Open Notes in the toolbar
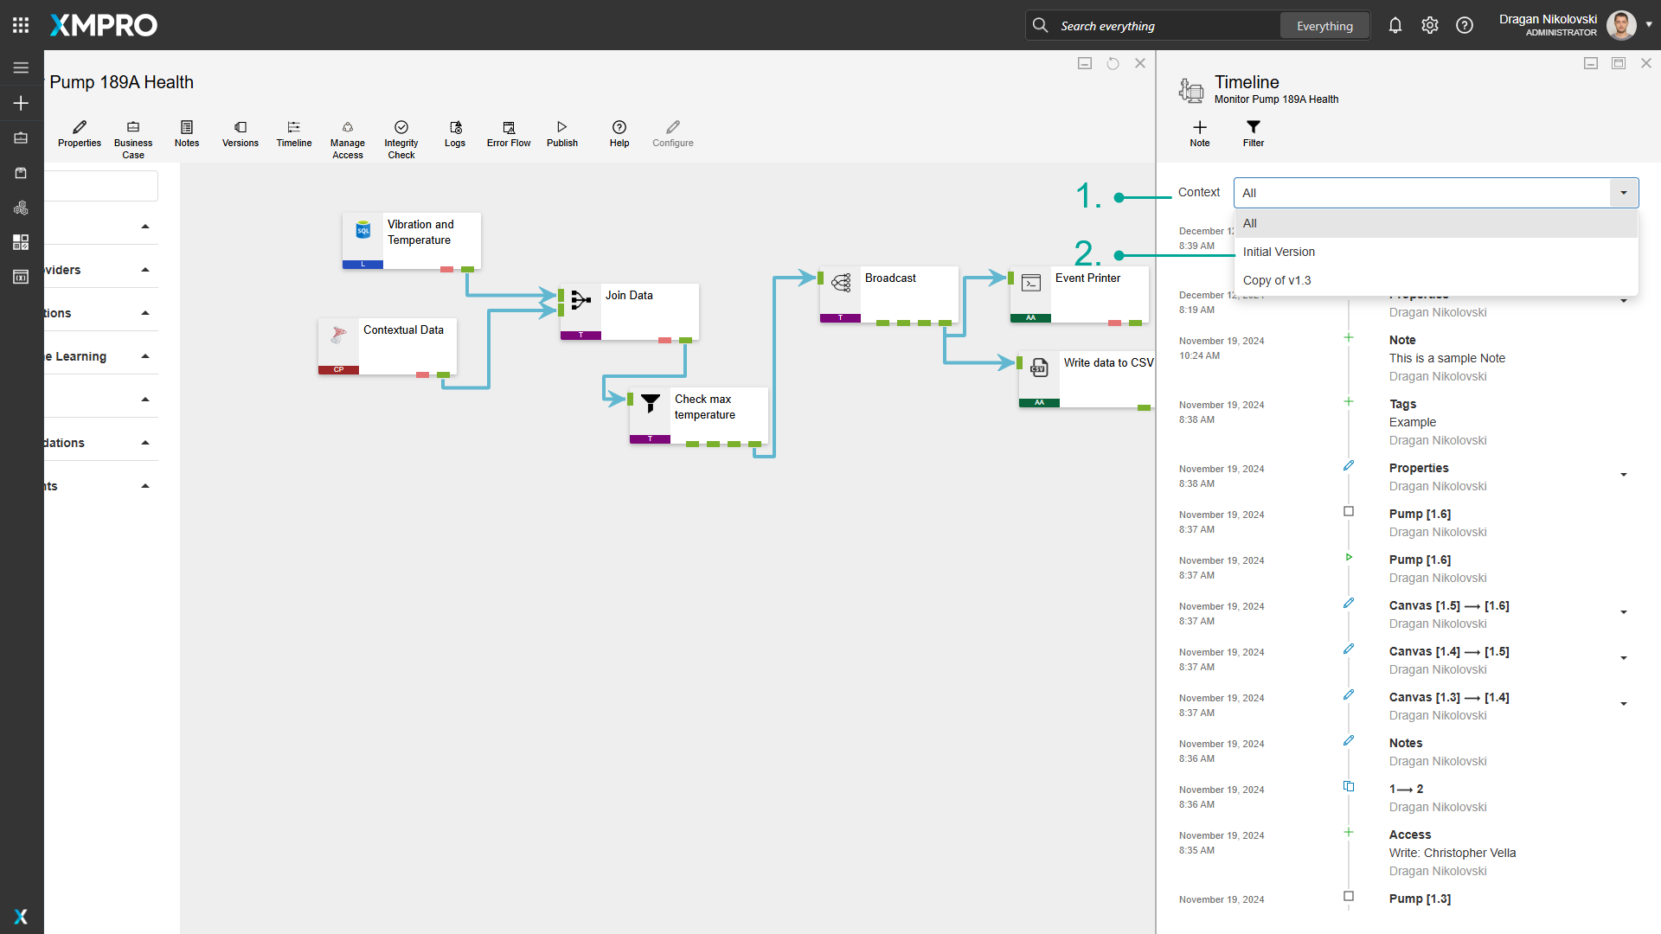 [187, 134]
